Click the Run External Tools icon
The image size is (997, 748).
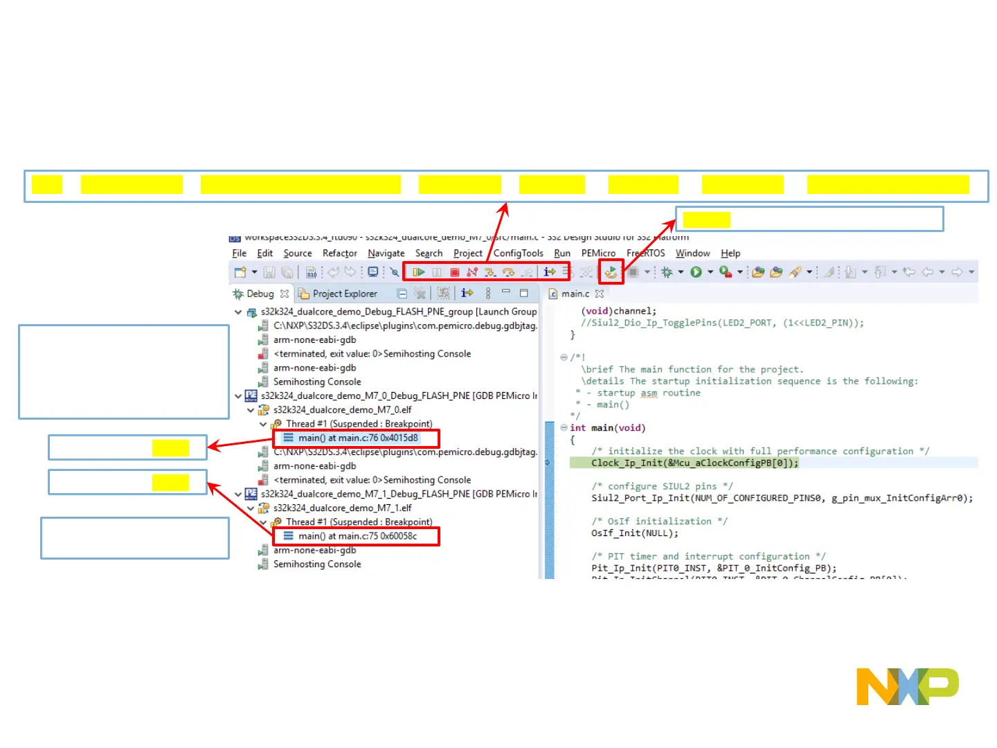click(725, 272)
